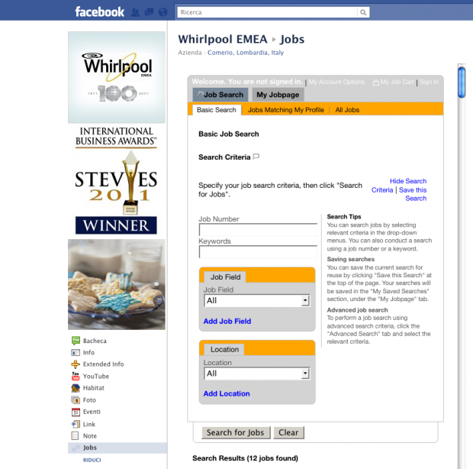This screenshot has width=473, height=469.
Task: Click the Foto sidebar icon
Action: coord(76,399)
